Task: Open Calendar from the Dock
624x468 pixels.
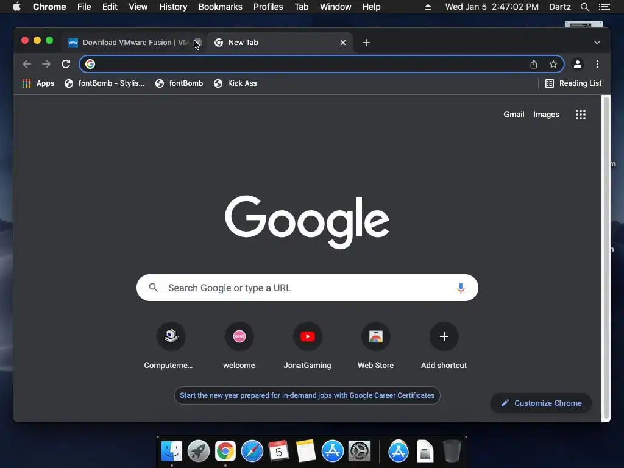Action: point(278,452)
